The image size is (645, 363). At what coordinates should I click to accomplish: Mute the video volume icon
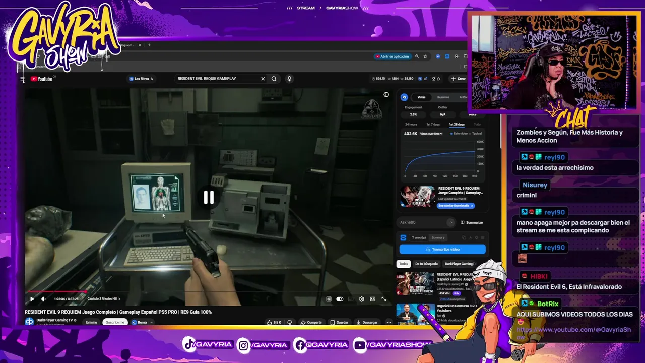[43, 299]
